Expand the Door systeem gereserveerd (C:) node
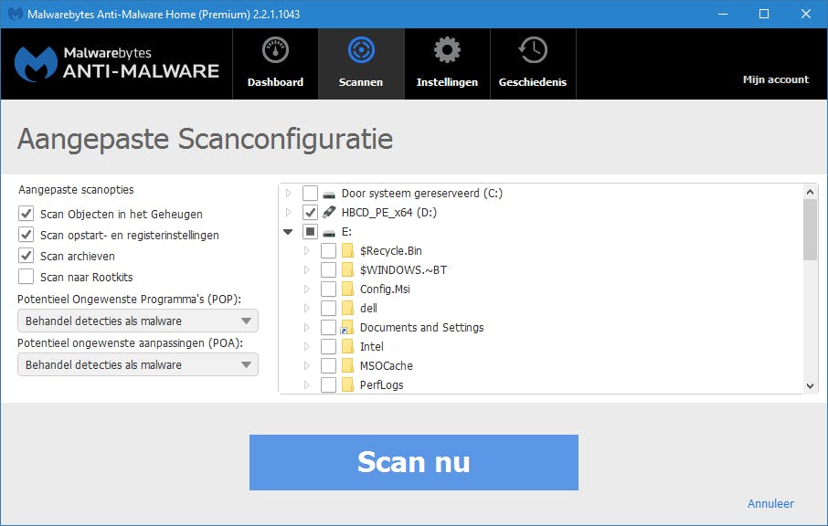 (x=288, y=193)
